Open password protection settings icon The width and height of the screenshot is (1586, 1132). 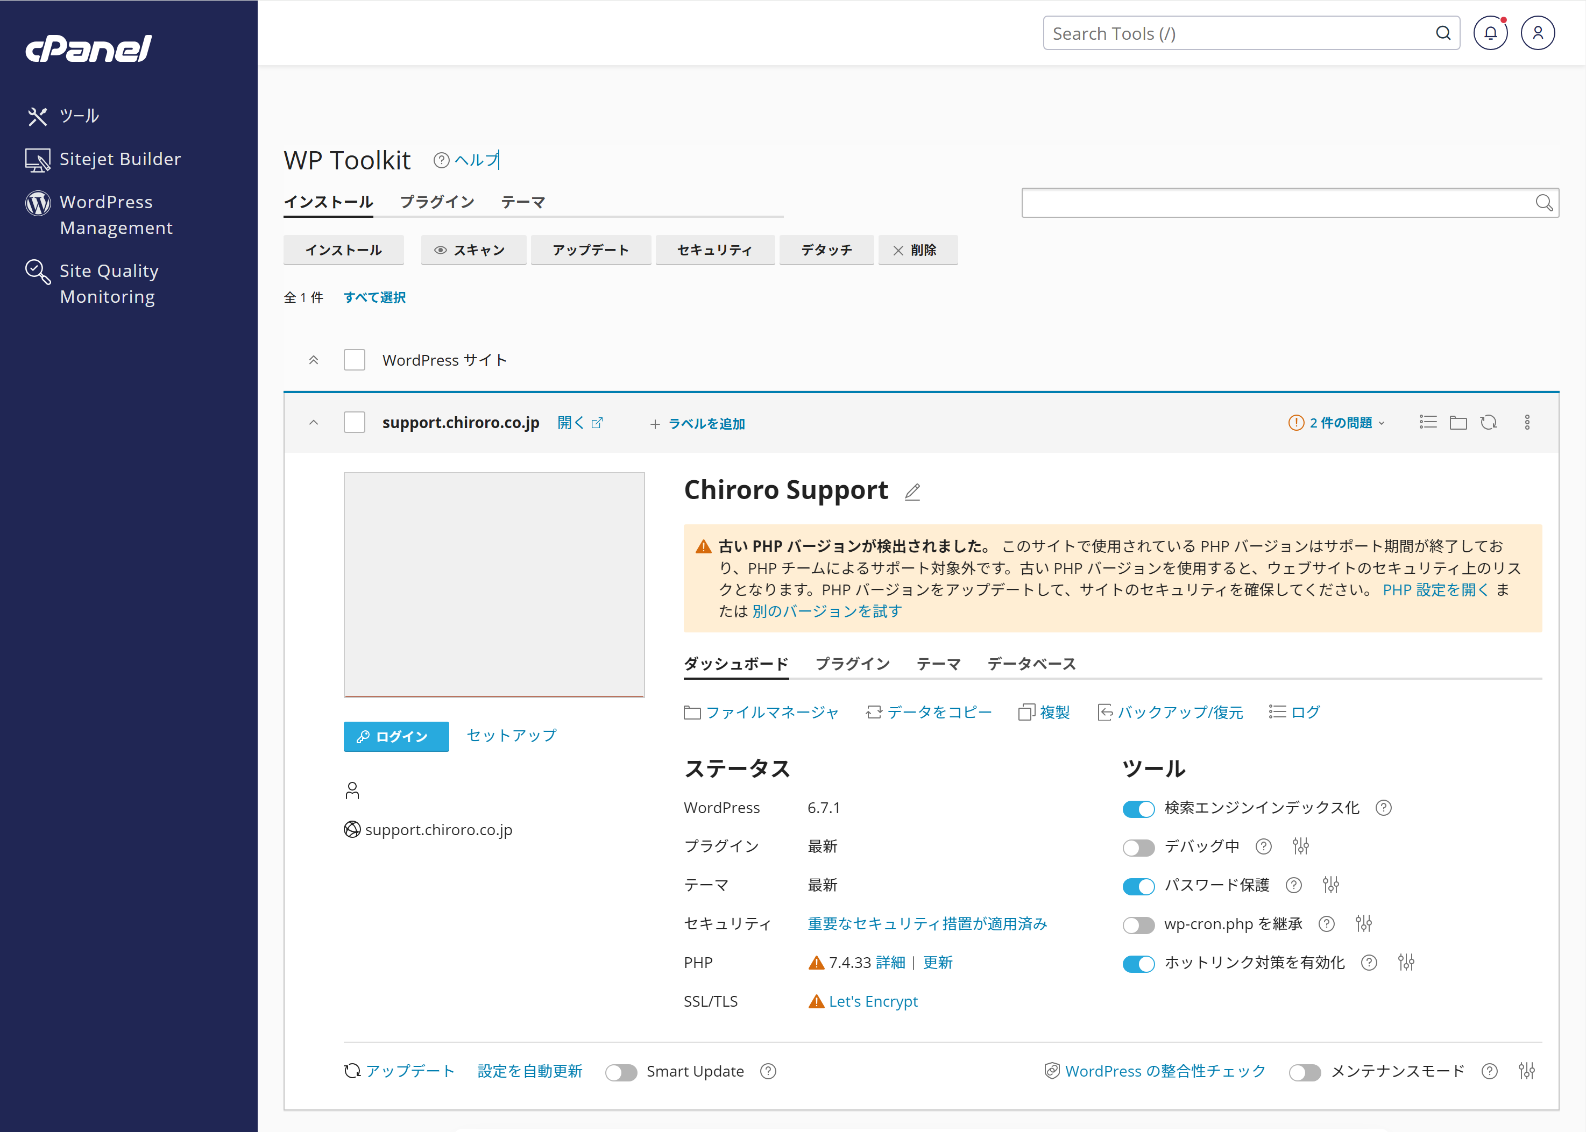point(1331,885)
